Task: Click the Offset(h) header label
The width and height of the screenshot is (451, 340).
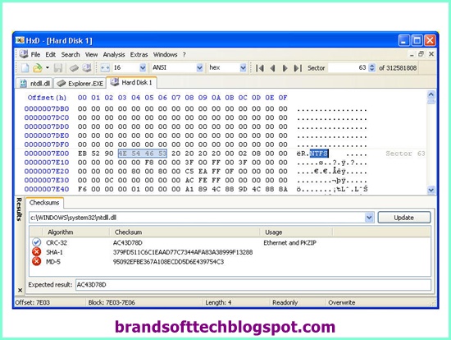Action: pos(47,98)
